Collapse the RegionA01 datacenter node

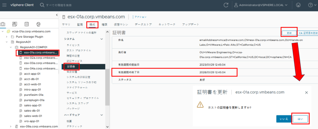coord(7,42)
